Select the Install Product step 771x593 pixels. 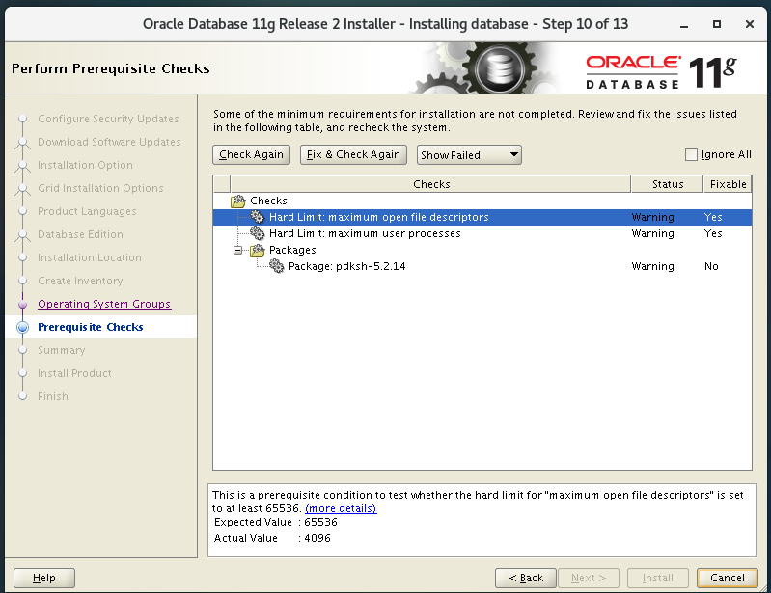pos(74,373)
